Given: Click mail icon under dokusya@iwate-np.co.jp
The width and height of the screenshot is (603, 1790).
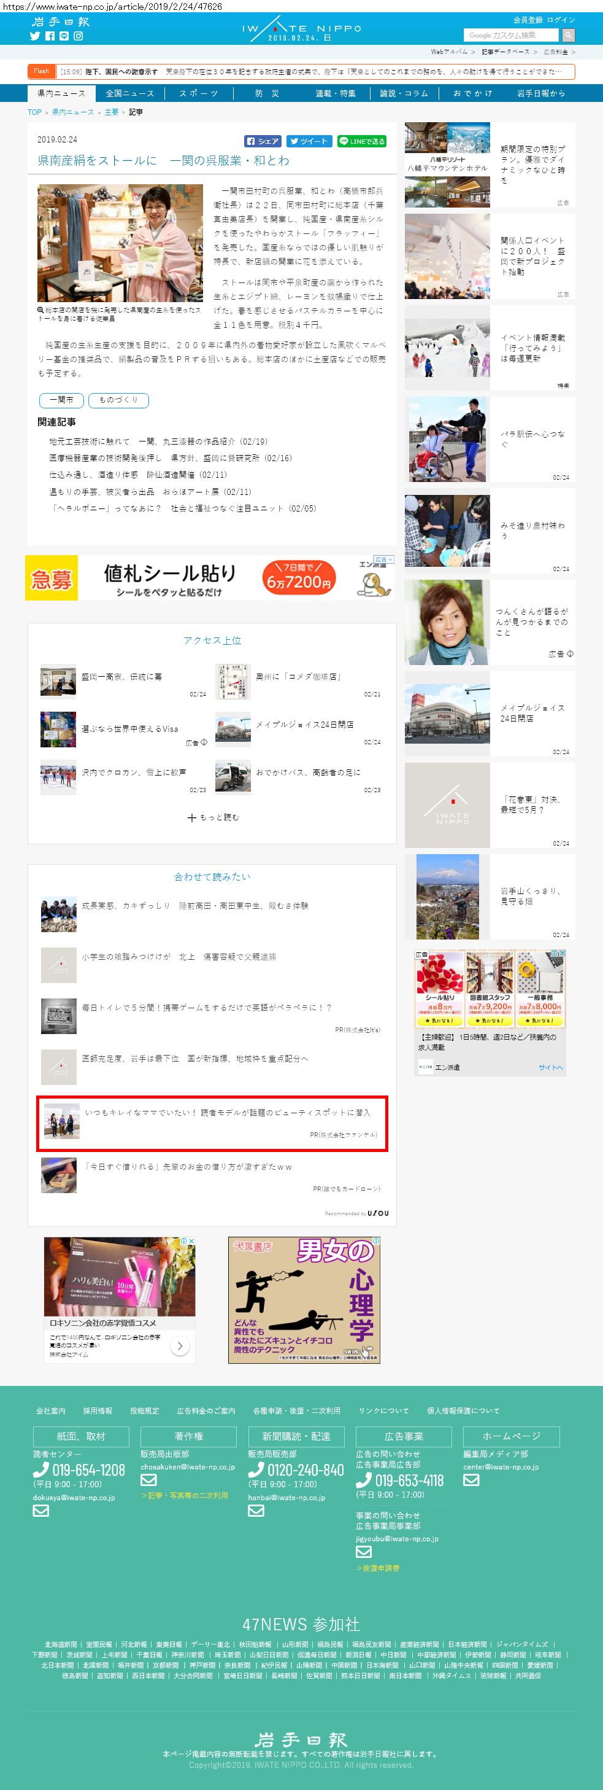Looking at the screenshot, I should click(x=41, y=1511).
